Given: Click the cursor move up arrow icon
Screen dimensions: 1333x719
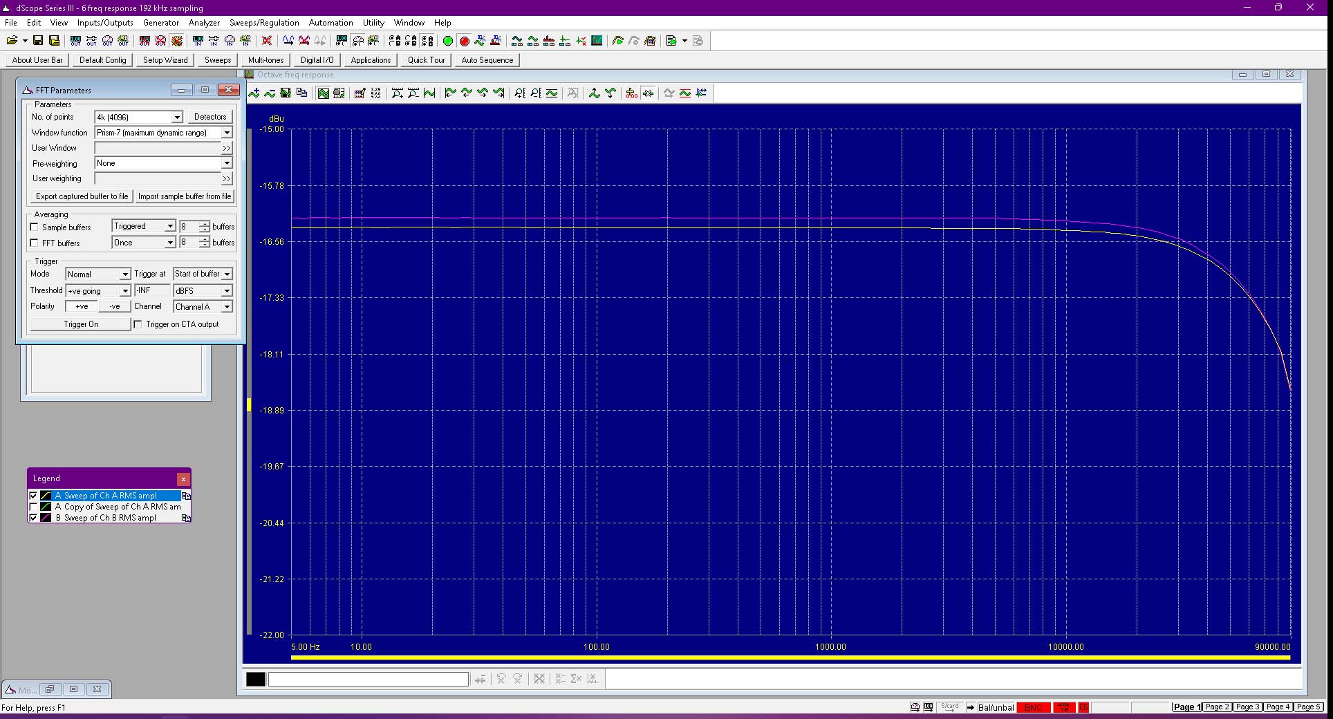Looking at the screenshot, I should coord(595,93).
